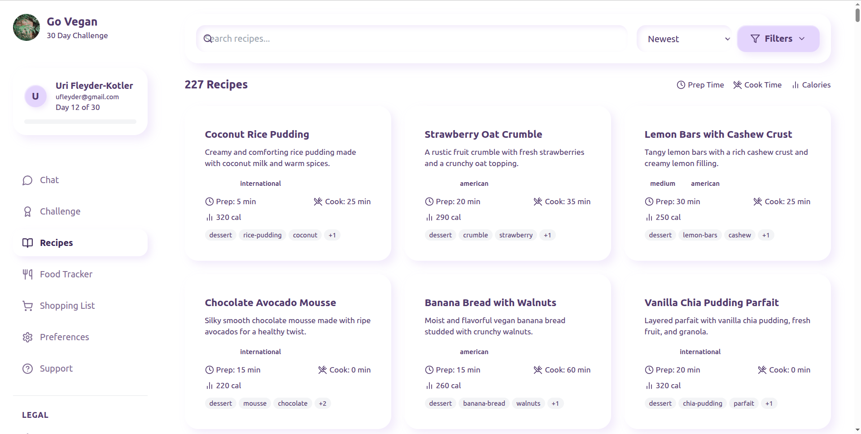This screenshot has height=434, width=861.
Task: Open the Lemon Bars with Cashew Crust recipe
Action: [718, 134]
